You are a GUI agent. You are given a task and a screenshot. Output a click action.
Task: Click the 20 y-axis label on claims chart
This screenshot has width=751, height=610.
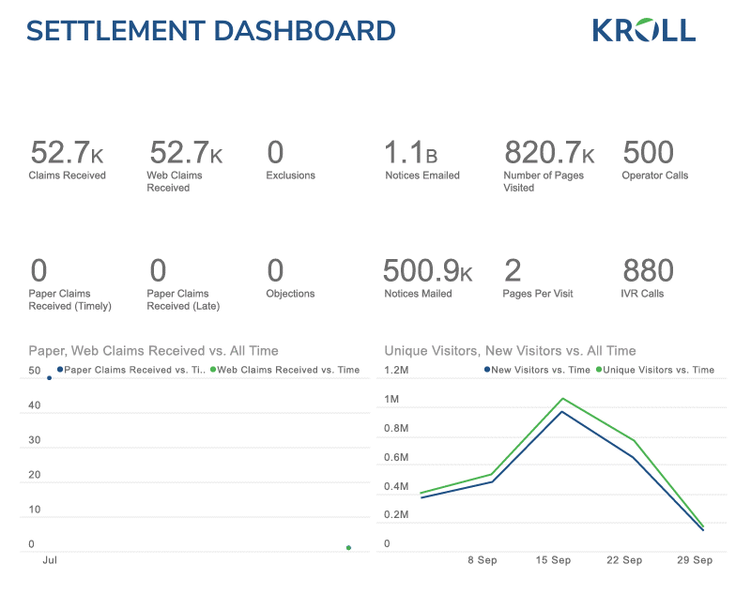tap(35, 475)
